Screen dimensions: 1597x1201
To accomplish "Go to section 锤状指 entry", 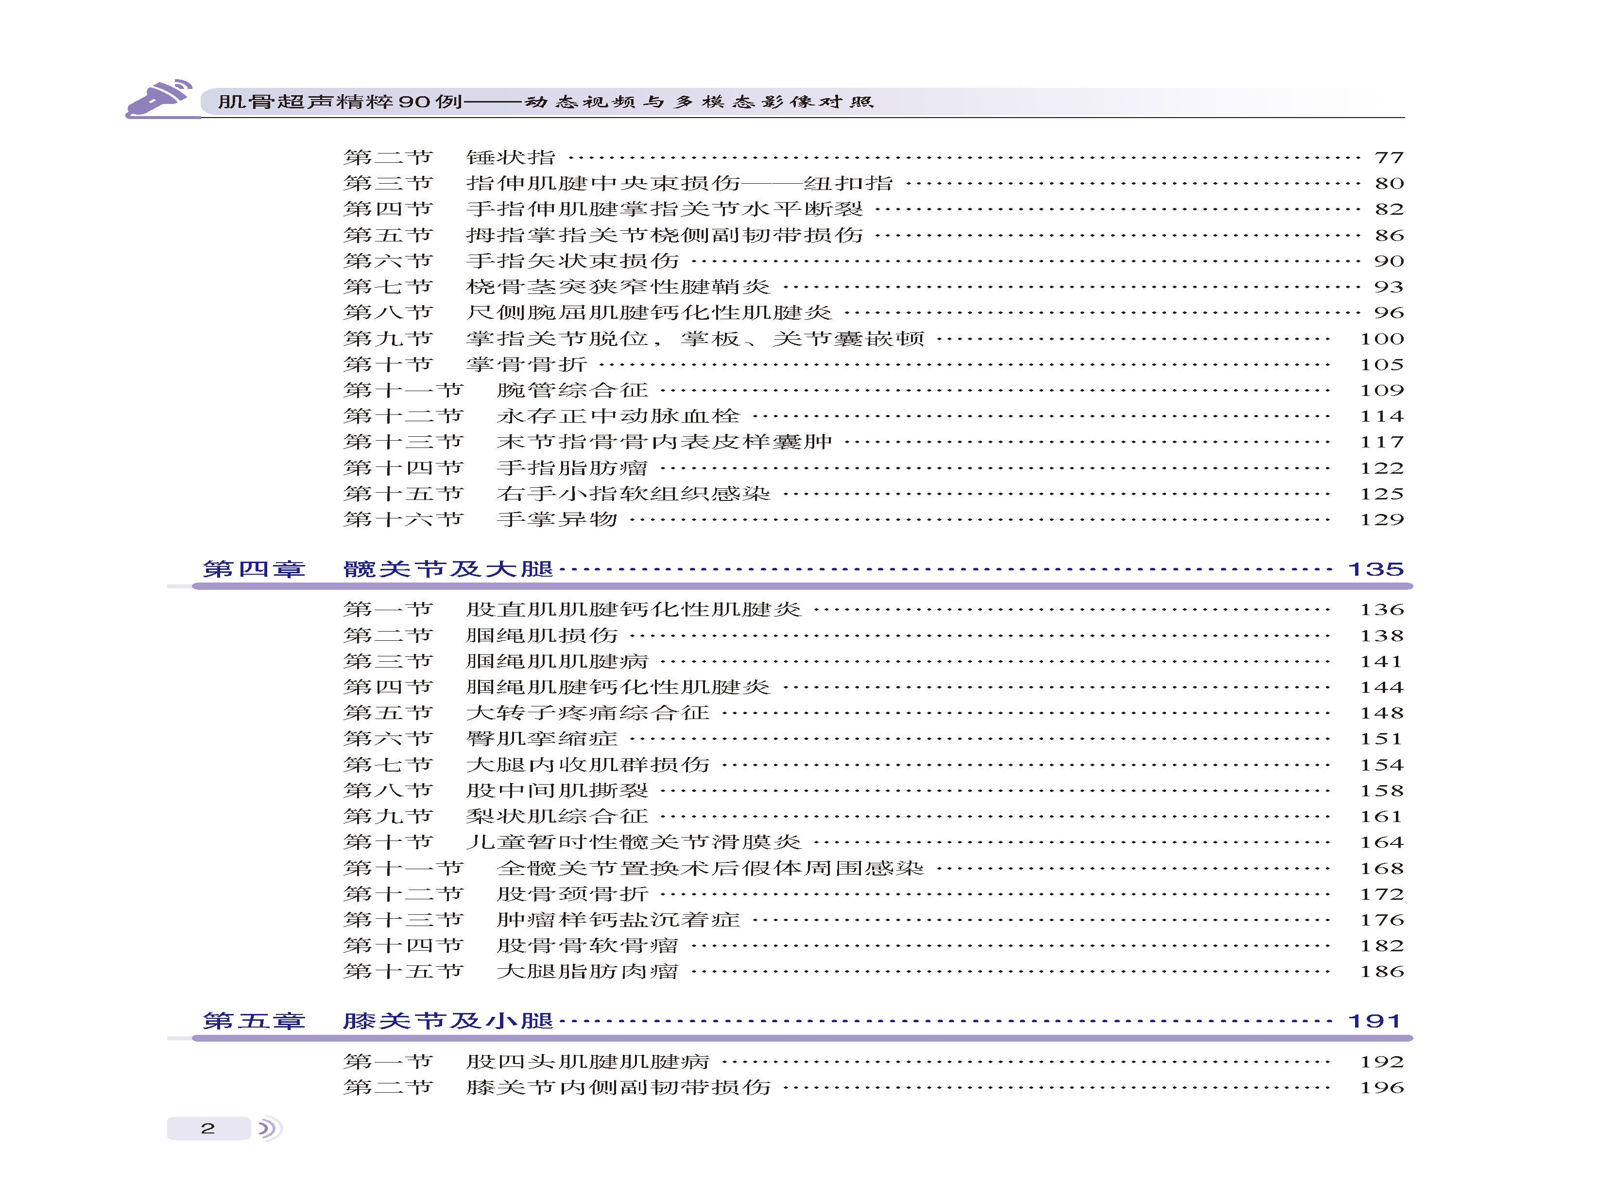I will (511, 157).
